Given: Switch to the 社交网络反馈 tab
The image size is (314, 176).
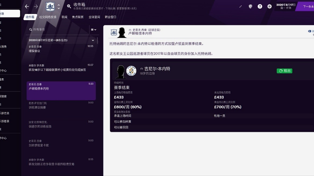Looking at the screenshot, I should click(x=48, y=17).
